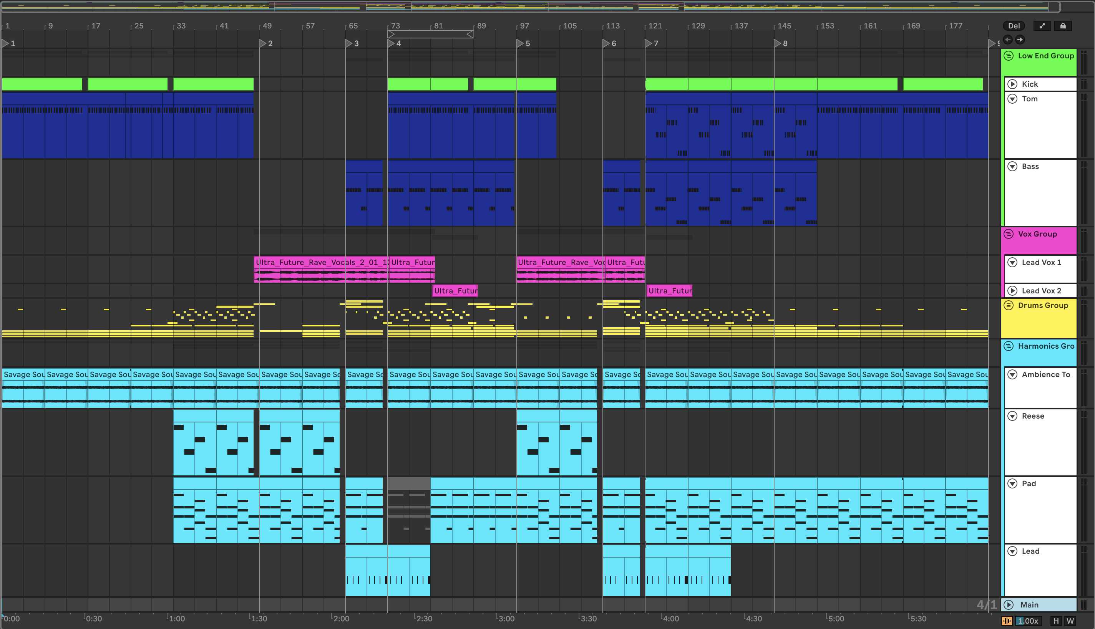Unfold the Lead Vox 2 track

click(1012, 291)
